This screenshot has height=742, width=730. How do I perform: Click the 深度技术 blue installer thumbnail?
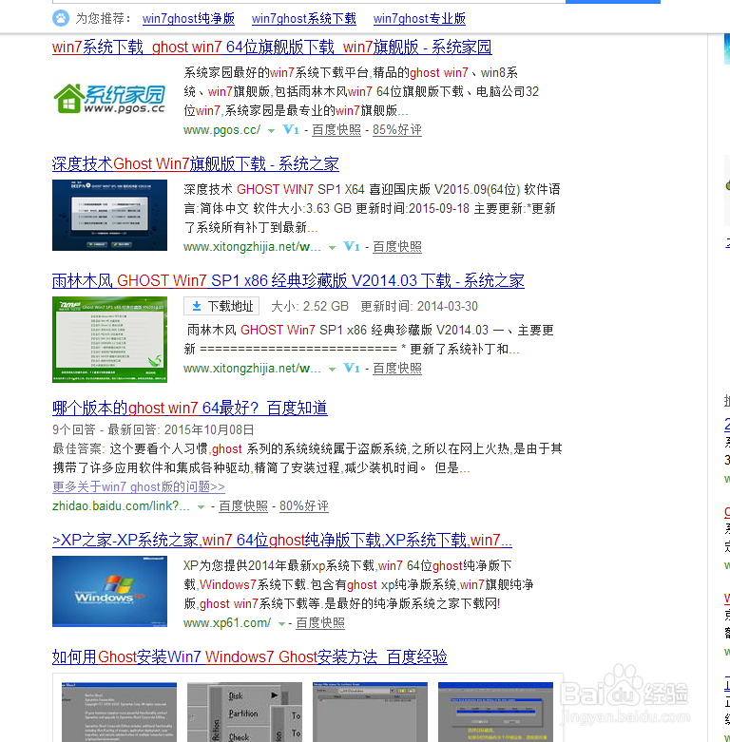[x=109, y=215]
